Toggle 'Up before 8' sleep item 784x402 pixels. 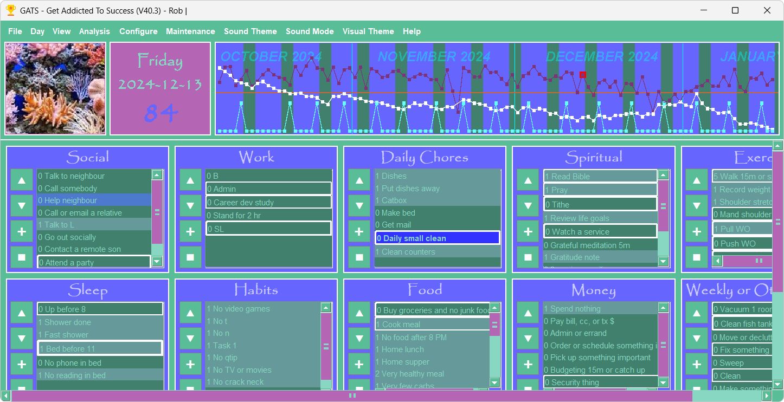[100, 309]
